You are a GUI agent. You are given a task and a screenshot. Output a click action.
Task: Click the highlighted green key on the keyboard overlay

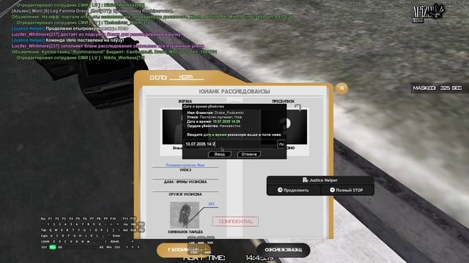(53, 247)
